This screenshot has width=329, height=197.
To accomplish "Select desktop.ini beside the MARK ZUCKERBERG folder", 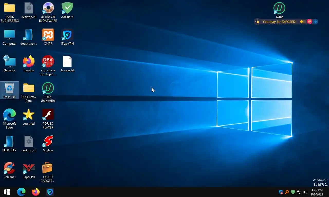I will click(29, 11).
